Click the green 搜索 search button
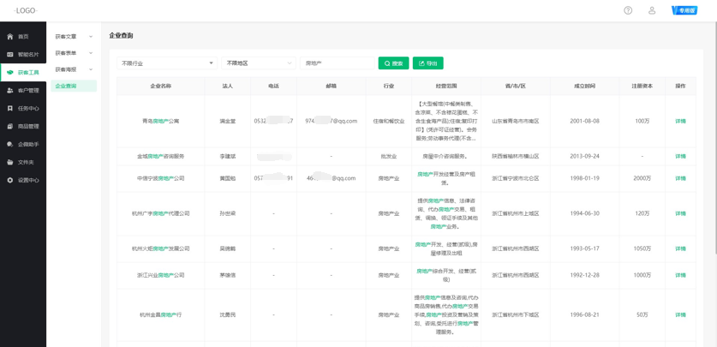Viewport: 717px width, 347px height. (x=393, y=63)
